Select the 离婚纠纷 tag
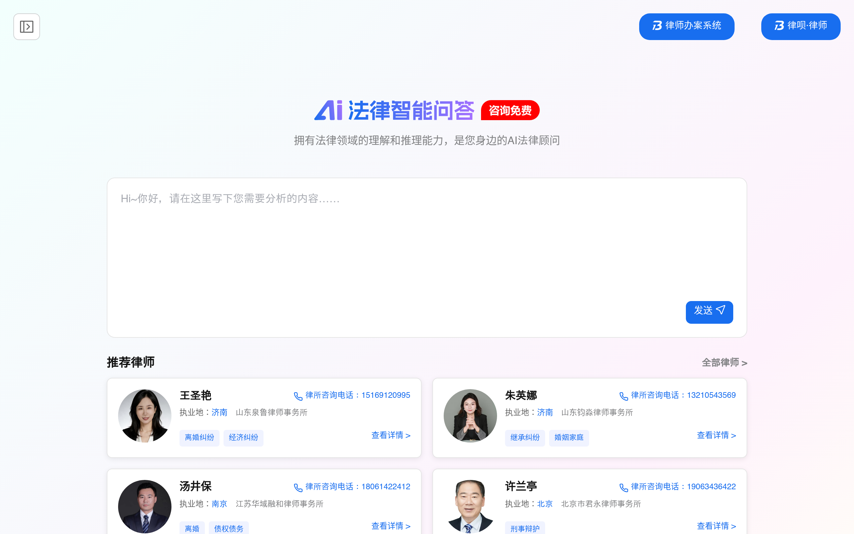The width and height of the screenshot is (854, 534). point(199,438)
